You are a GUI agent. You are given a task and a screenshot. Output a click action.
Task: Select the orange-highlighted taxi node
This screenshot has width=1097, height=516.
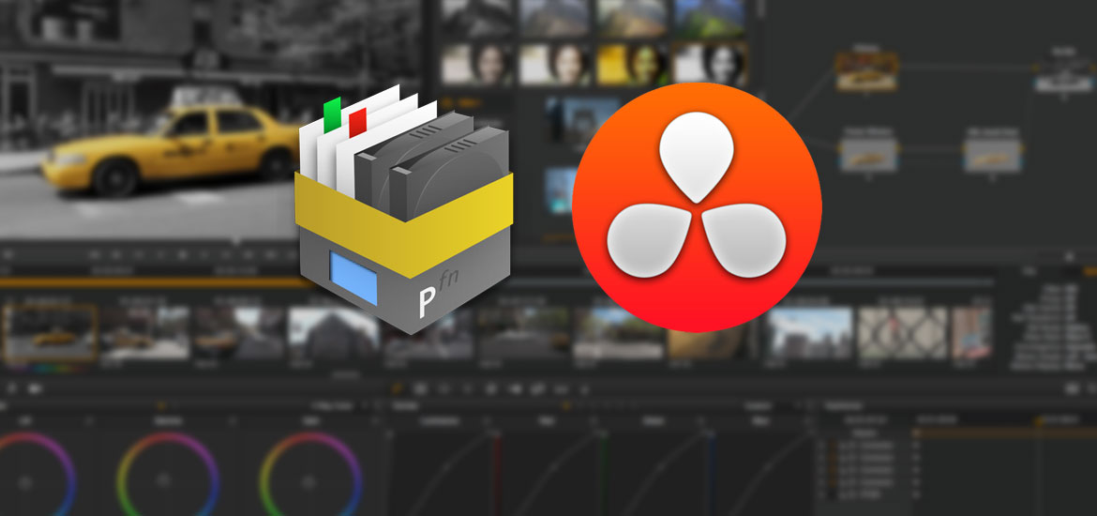tap(867, 73)
